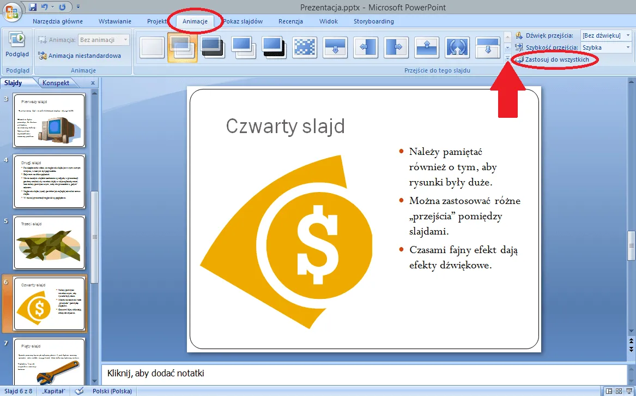Go to the Recenzja tab

tap(290, 21)
